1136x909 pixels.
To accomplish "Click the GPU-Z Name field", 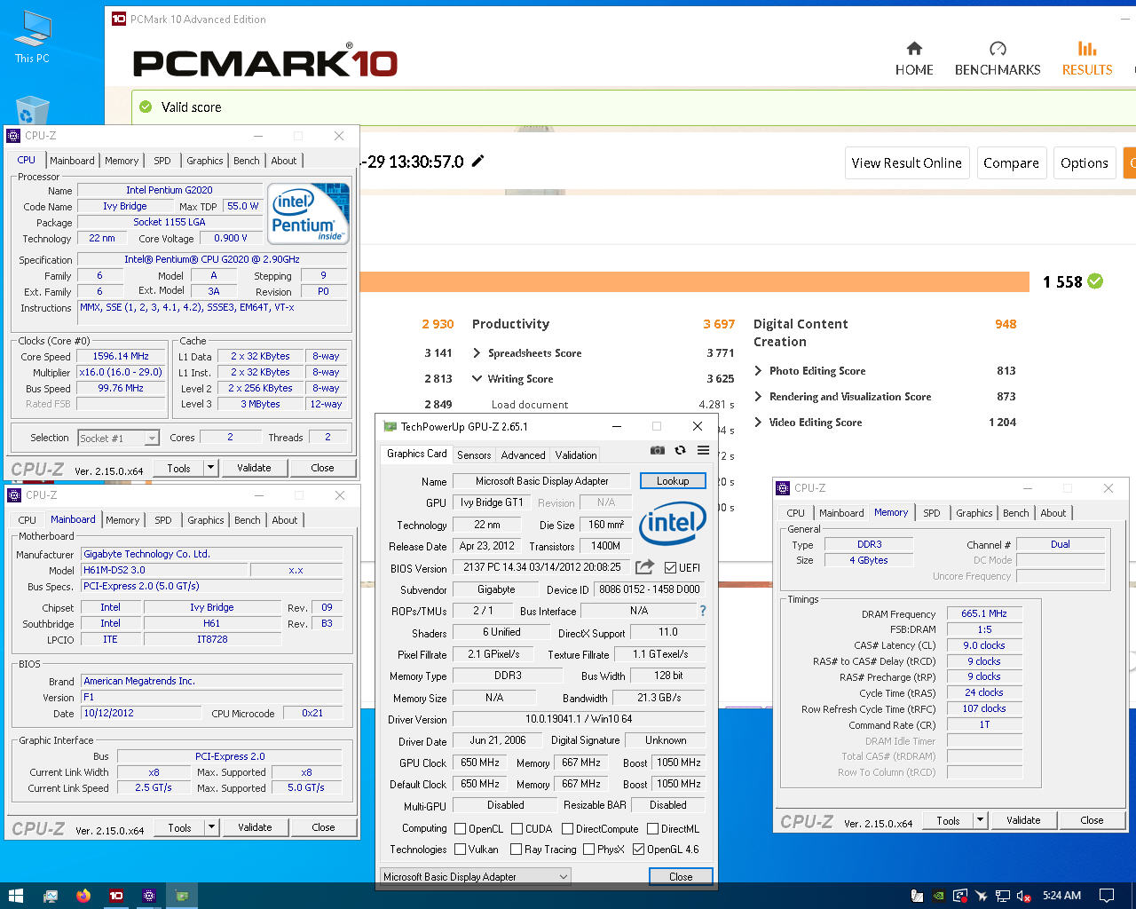I will (541, 480).
